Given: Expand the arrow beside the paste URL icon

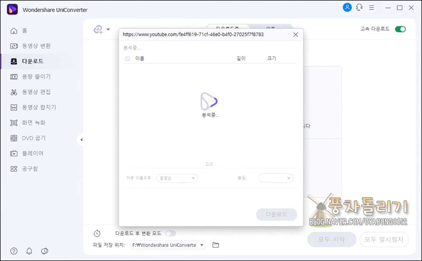Looking at the screenshot, I should (108, 29).
